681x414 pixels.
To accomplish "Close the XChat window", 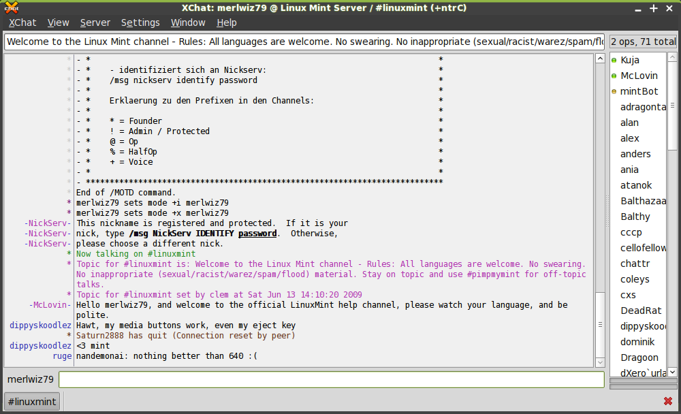I will (x=669, y=8).
